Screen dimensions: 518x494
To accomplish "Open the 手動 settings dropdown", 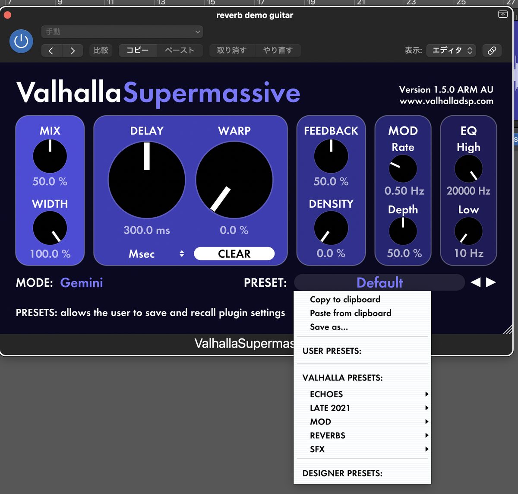I will (122, 32).
